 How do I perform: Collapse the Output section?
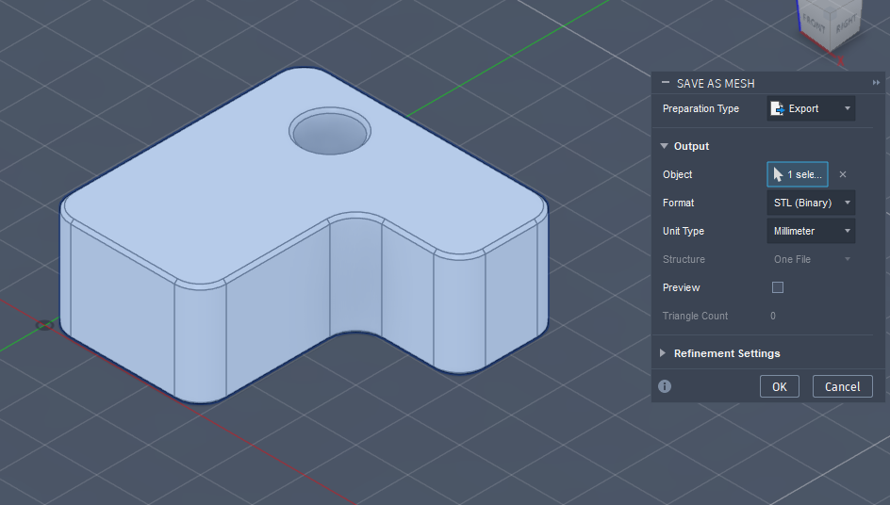(664, 146)
